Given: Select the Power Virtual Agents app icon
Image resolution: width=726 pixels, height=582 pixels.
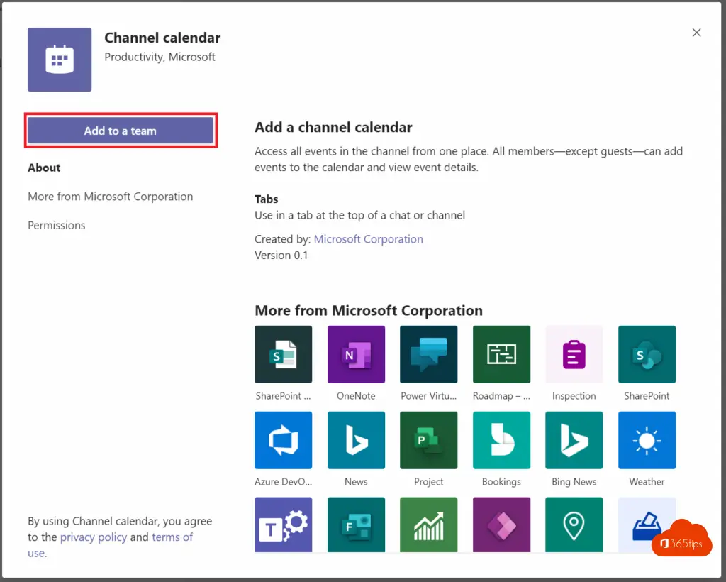Looking at the screenshot, I should 428,355.
